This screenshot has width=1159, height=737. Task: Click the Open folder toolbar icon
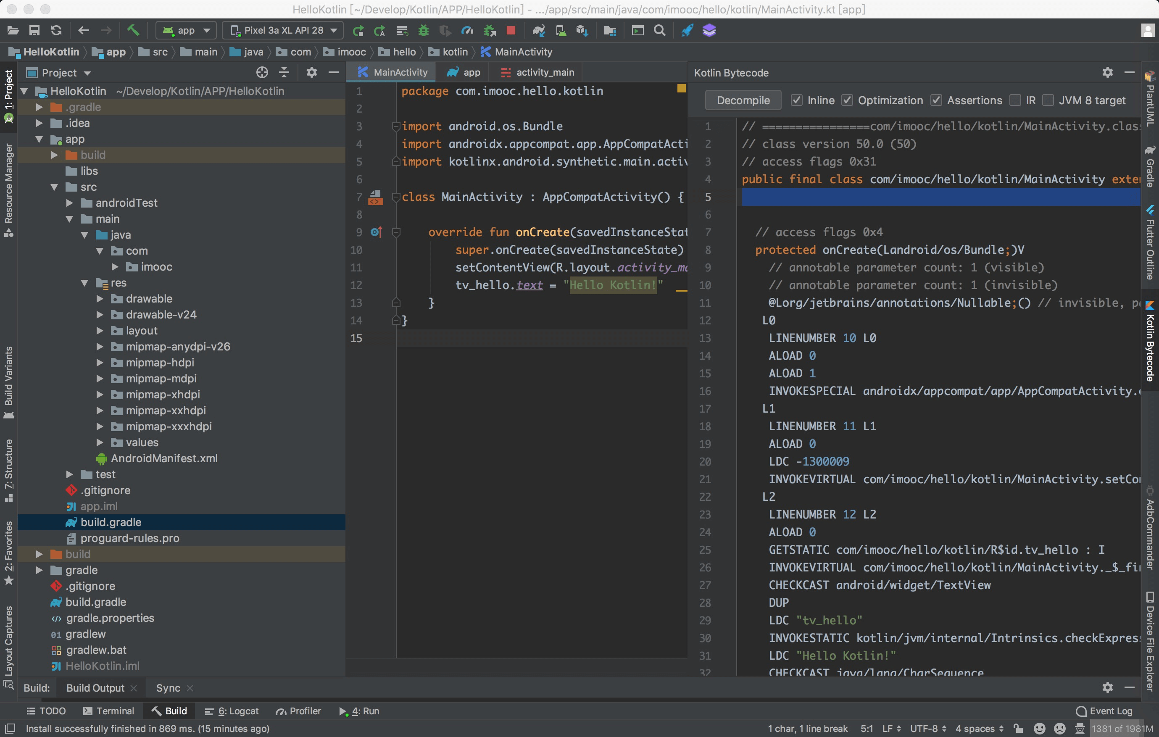point(13,30)
